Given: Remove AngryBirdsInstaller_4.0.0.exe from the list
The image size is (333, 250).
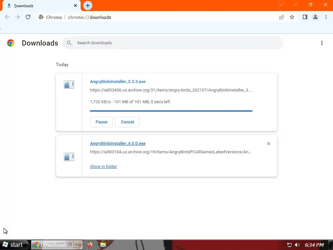Looking at the screenshot, I should [268, 144].
